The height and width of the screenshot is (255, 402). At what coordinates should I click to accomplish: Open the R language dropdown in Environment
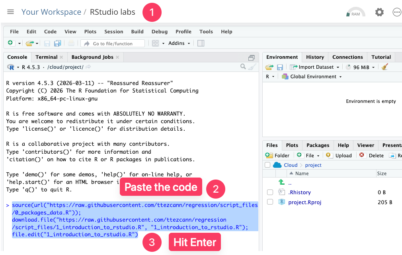click(270, 77)
